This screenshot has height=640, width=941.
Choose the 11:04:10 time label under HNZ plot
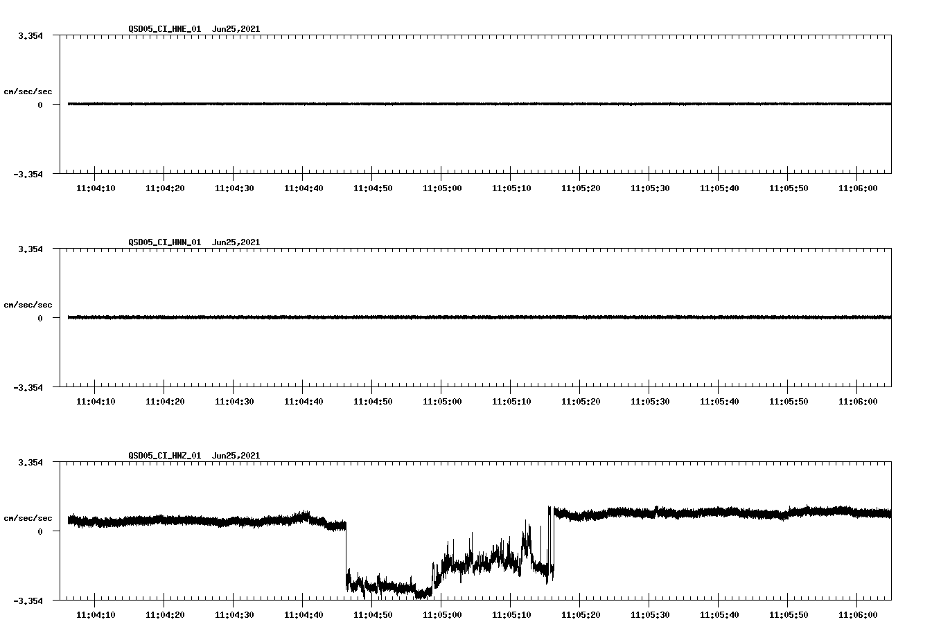tap(96, 615)
